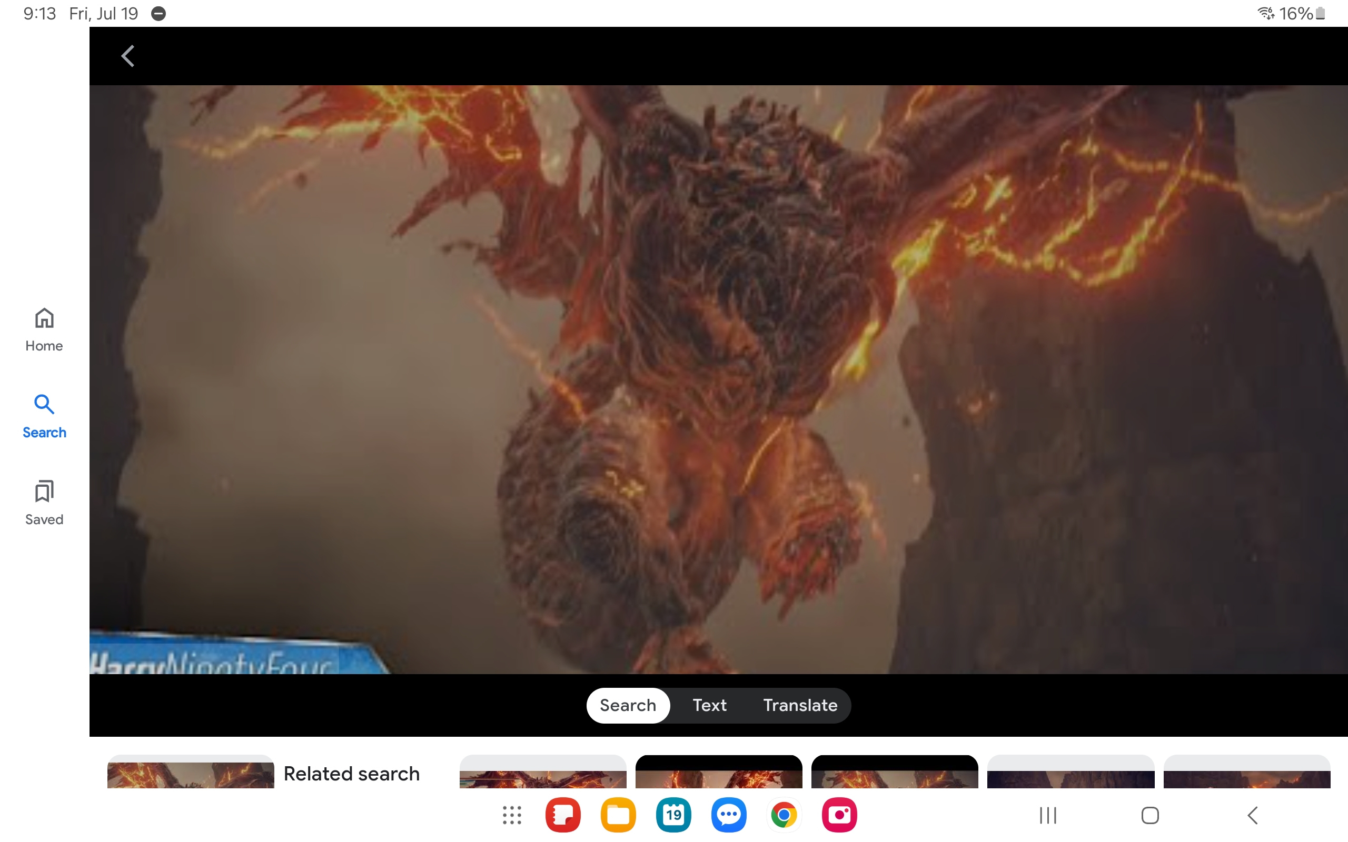The image size is (1348, 842).
Task: Open the Calendar app showing 19
Action: pos(673,815)
